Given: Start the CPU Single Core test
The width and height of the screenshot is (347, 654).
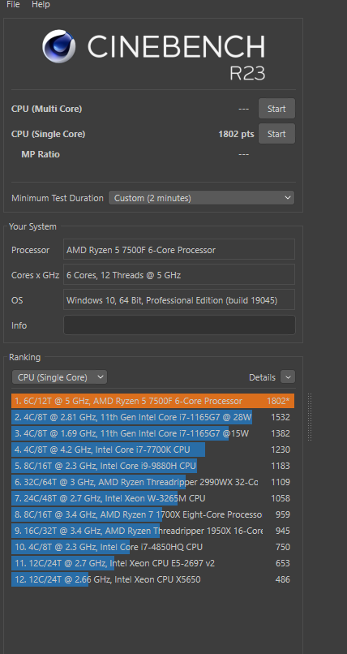Looking at the screenshot, I should pos(276,134).
